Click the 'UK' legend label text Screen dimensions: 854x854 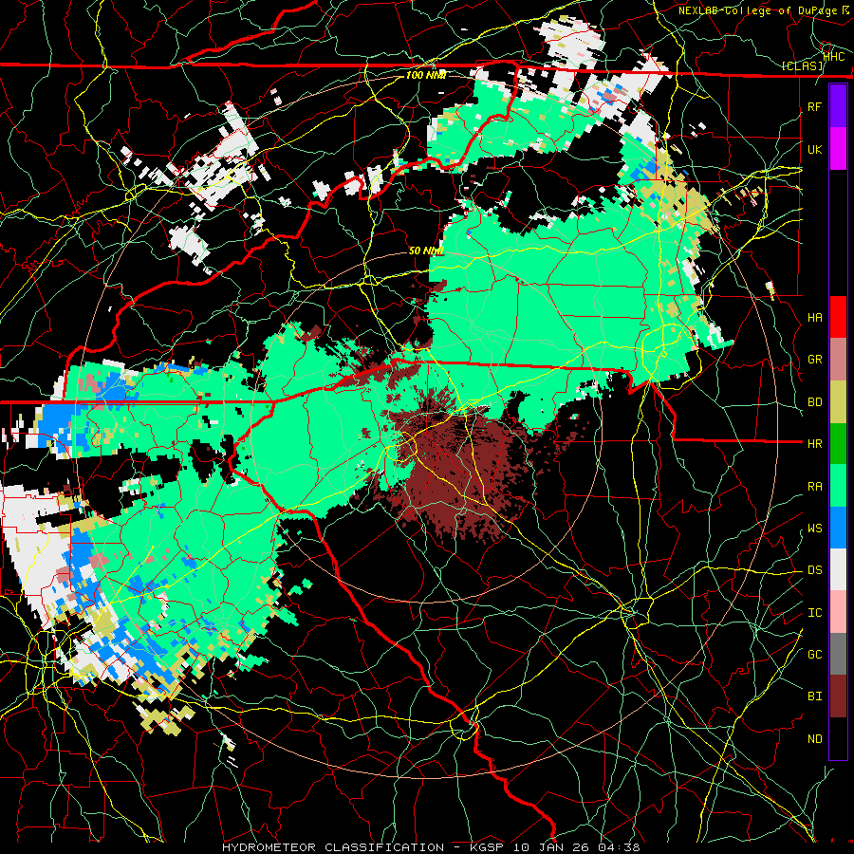click(x=815, y=149)
